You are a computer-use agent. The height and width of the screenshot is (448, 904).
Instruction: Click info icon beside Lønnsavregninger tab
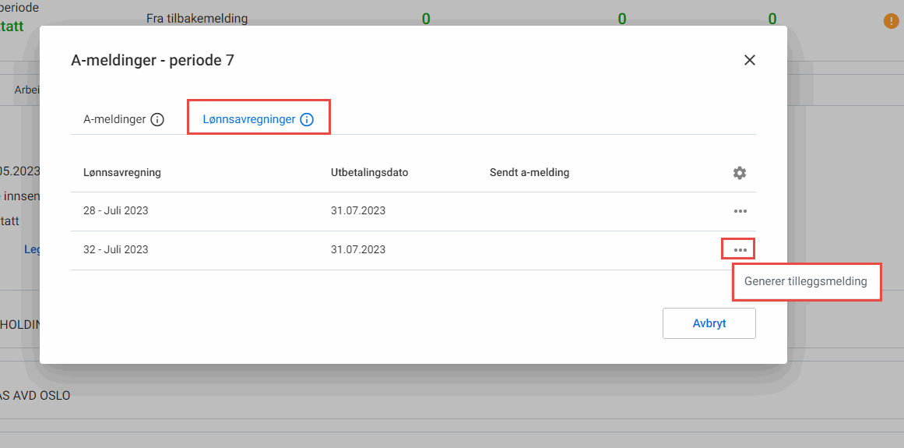click(x=307, y=120)
